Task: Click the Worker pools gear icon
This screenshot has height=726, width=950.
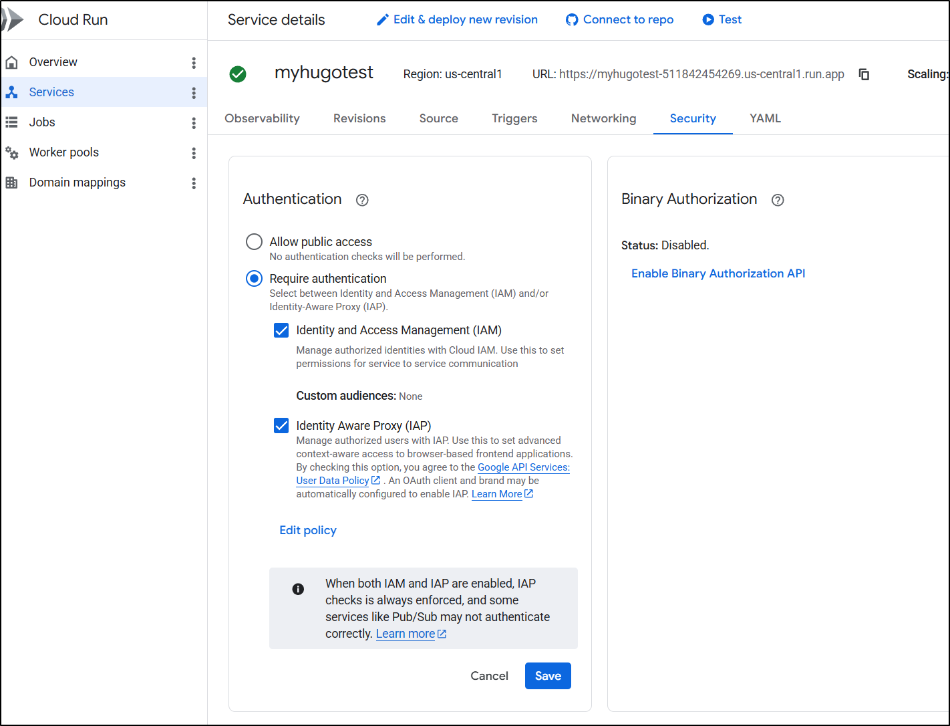Action: tap(12, 152)
